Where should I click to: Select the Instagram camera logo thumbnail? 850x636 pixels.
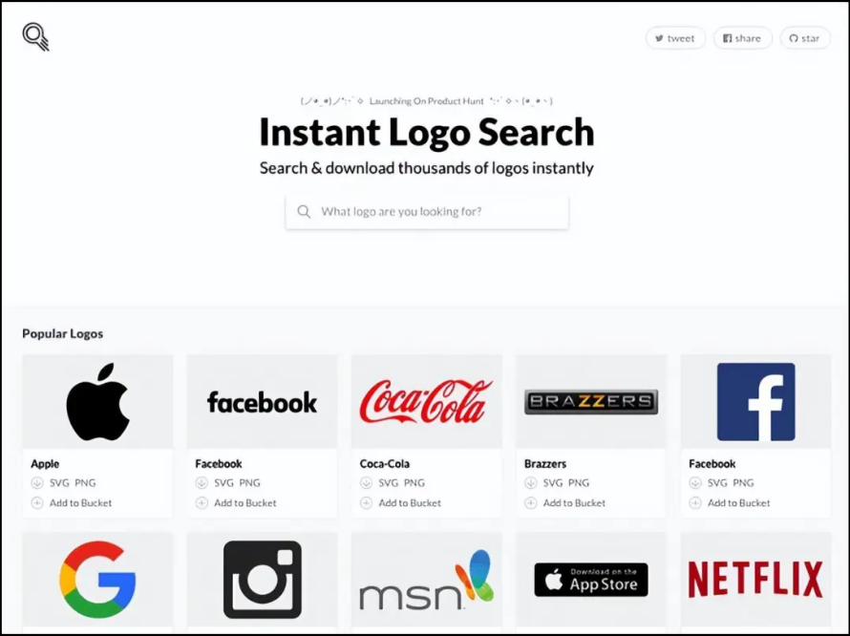pyautogui.click(x=263, y=580)
